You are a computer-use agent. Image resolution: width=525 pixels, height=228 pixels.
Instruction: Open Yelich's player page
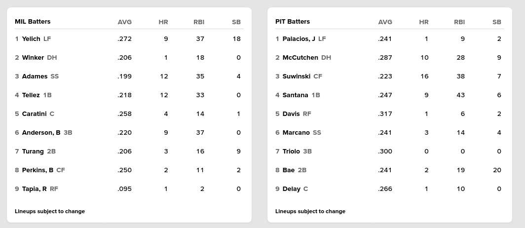coord(31,38)
